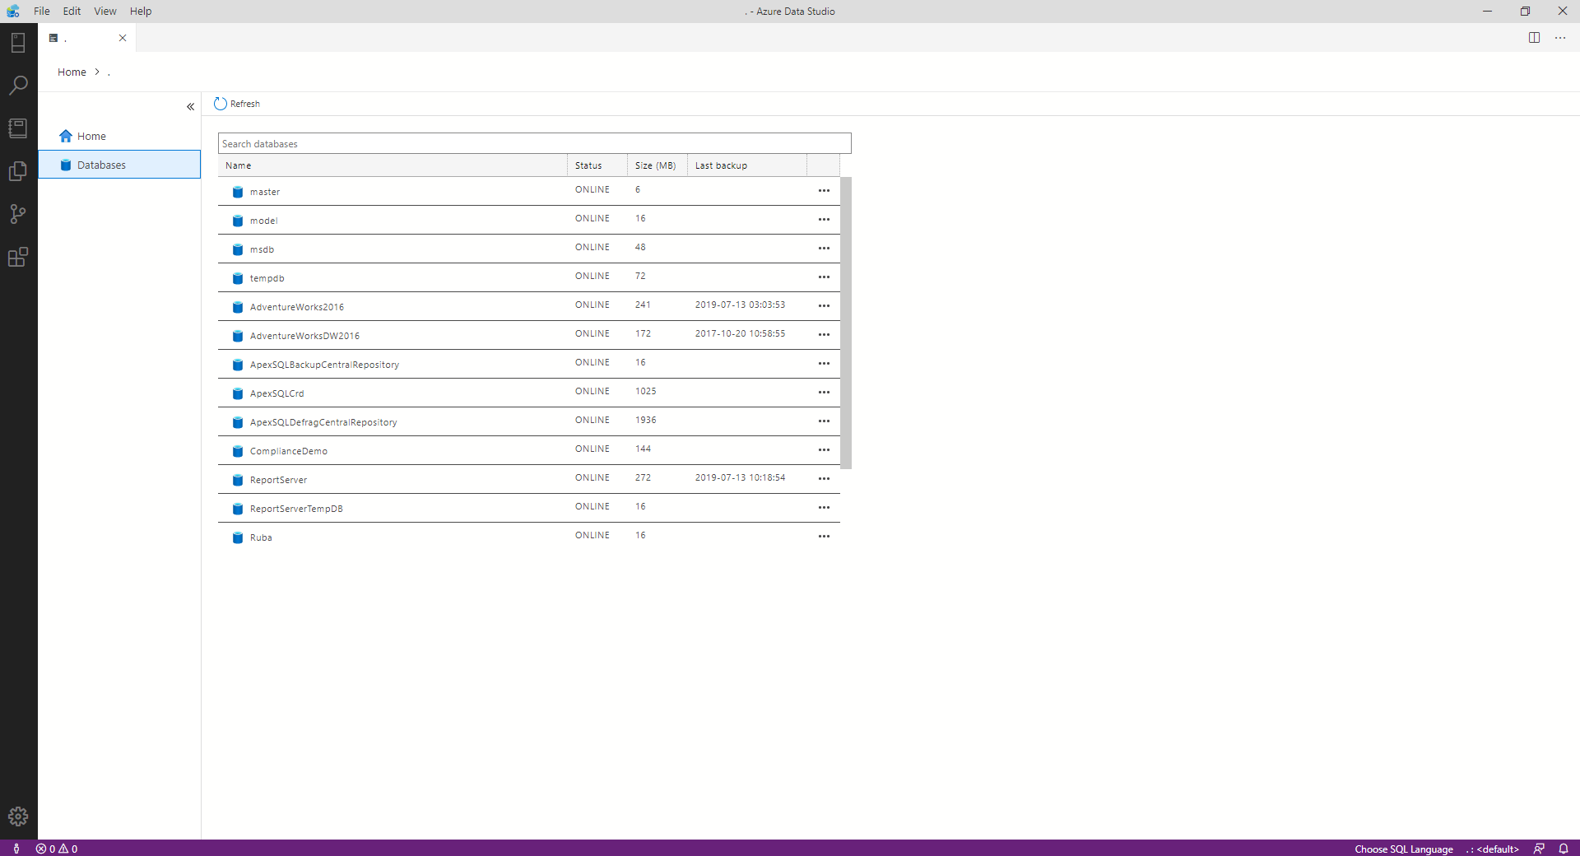Open actions menu for ApexSQLCrd
This screenshot has width=1580, height=856.
(x=824, y=393)
